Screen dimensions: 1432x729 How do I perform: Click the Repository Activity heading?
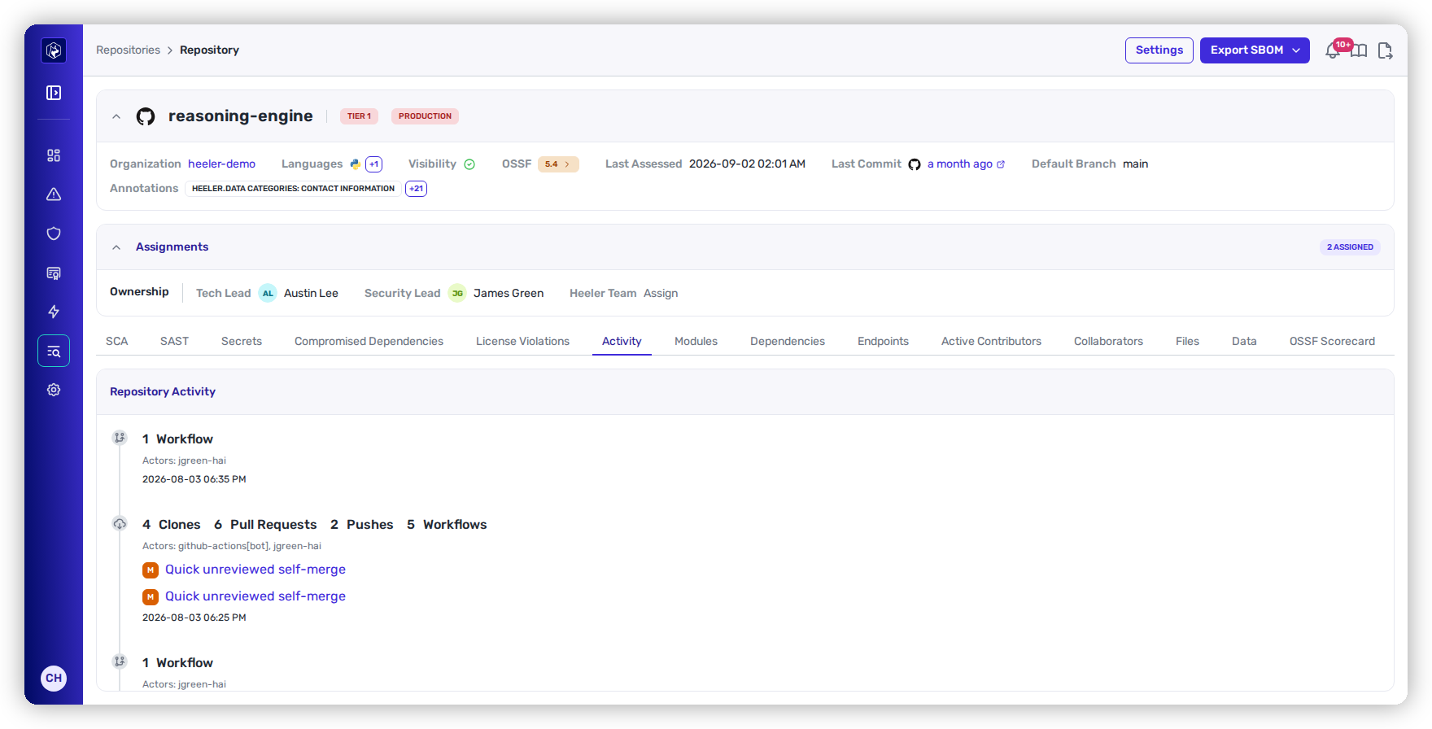click(x=163, y=392)
